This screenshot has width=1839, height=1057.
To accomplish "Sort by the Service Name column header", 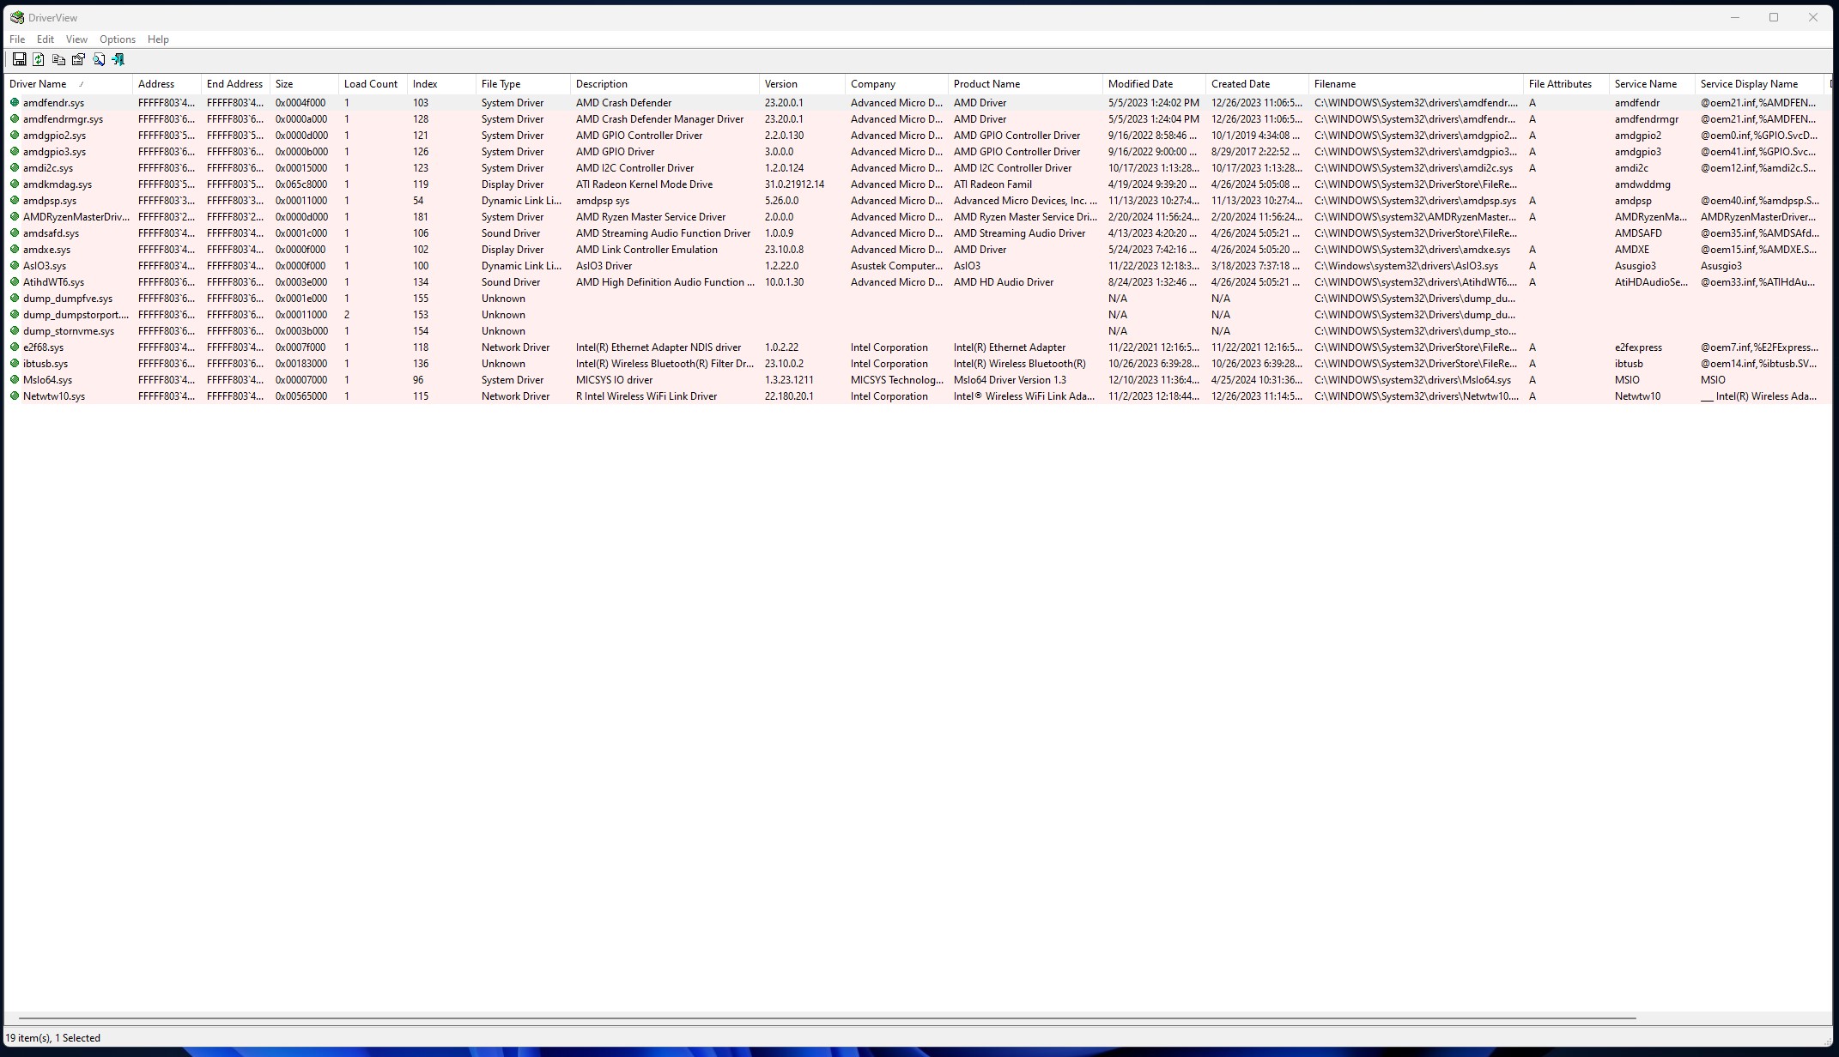I will (1652, 84).
